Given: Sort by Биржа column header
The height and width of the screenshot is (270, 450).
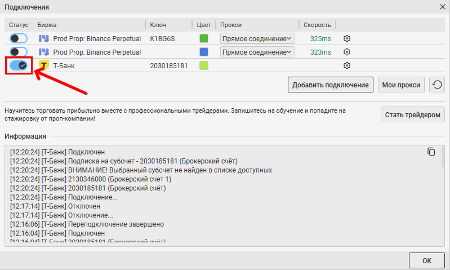Looking at the screenshot, I should [x=47, y=25].
